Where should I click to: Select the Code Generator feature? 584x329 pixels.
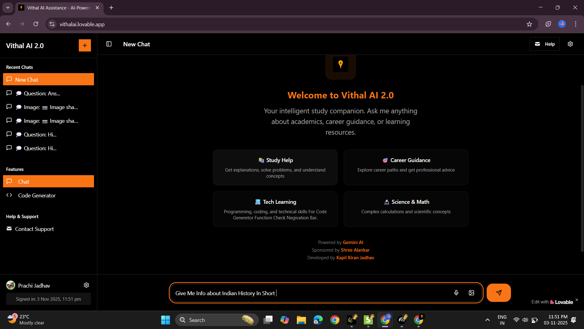pyautogui.click(x=36, y=195)
